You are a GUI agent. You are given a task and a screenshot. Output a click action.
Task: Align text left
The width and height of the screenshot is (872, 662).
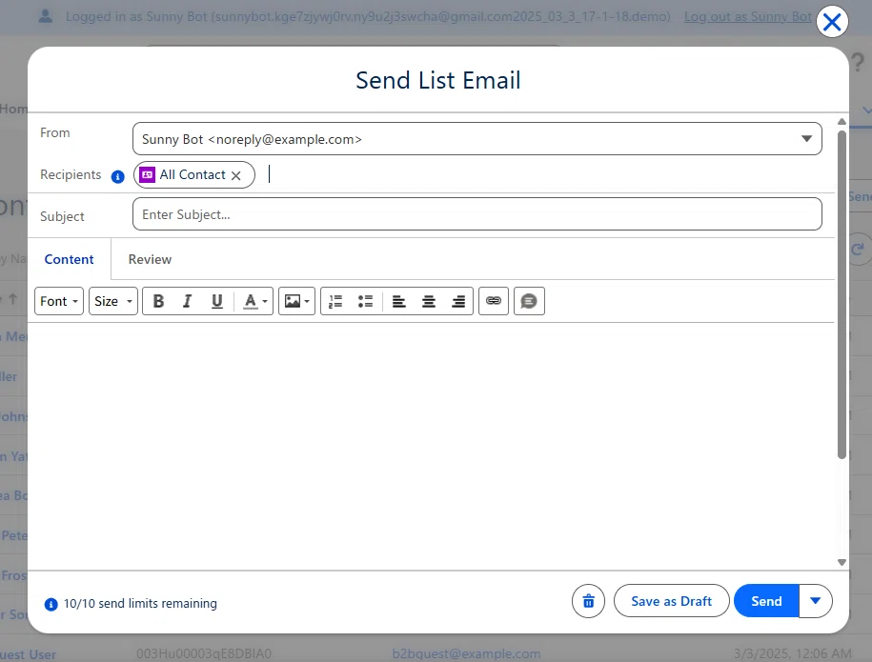click(398, 301)
